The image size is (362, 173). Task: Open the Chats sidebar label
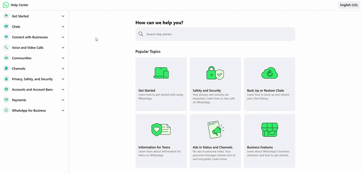coord(16,27)
